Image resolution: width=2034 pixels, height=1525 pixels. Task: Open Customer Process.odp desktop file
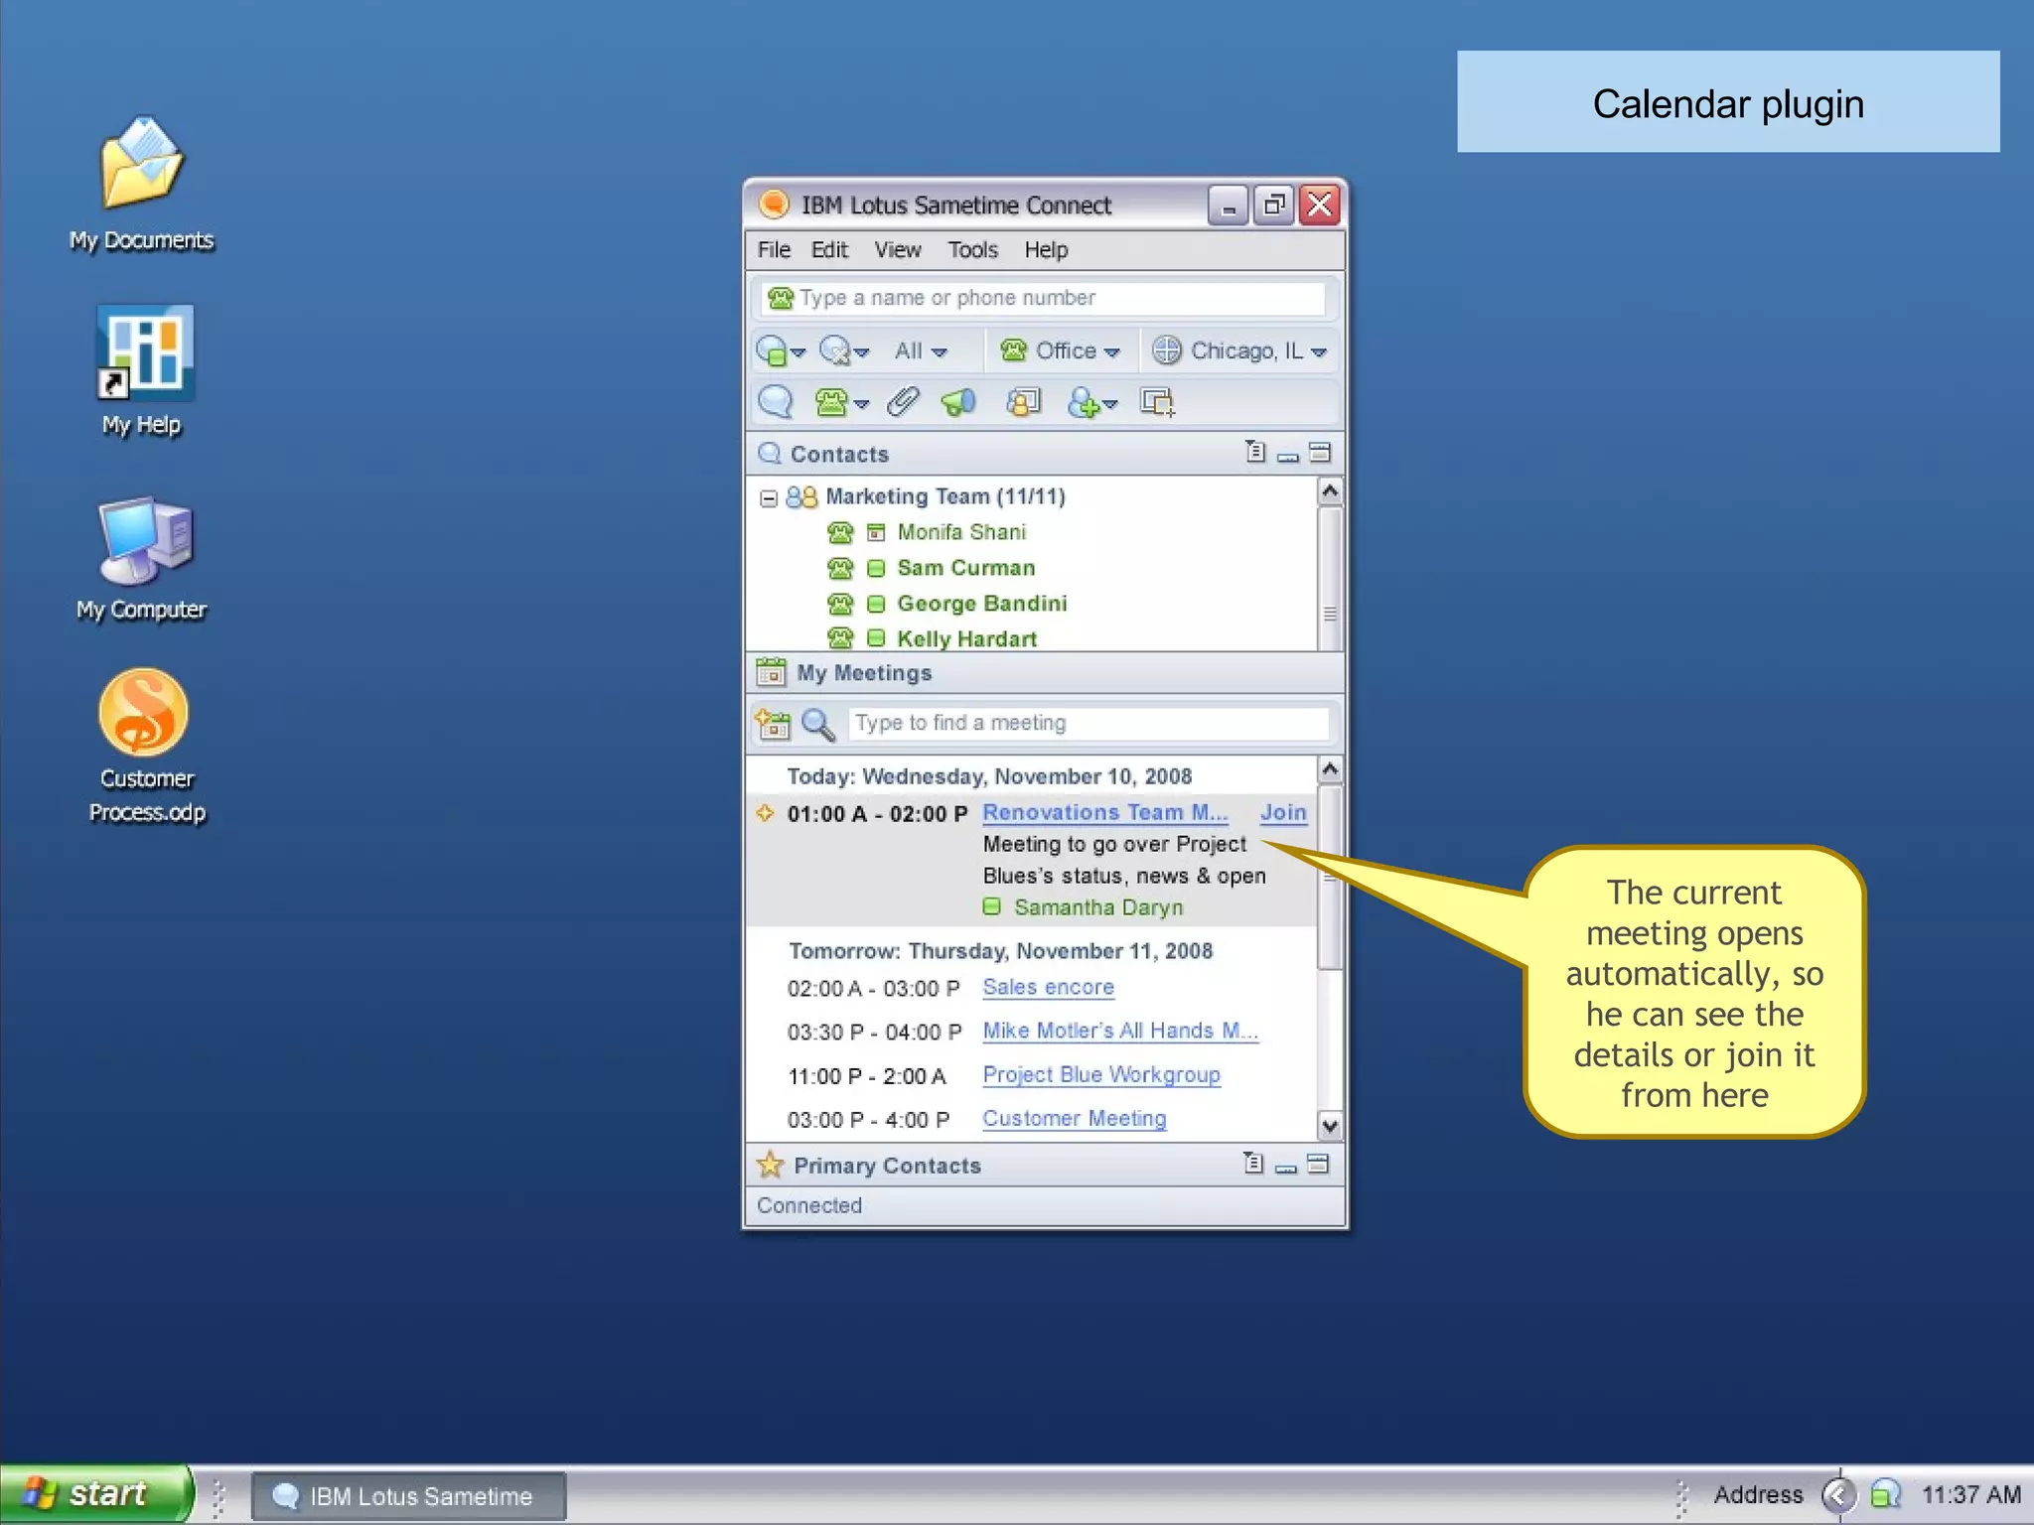pyautogui.click(x=146, y=747)
